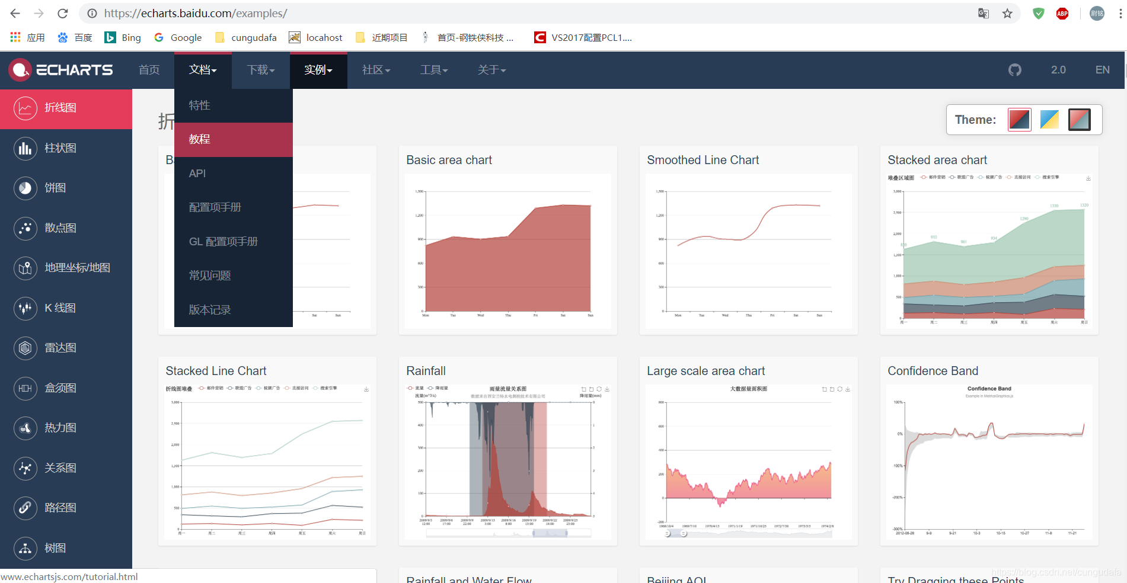Choose the dark red-teal theme swatch
Viewport: 1127px width, 583px height.
click(1079, 120)
